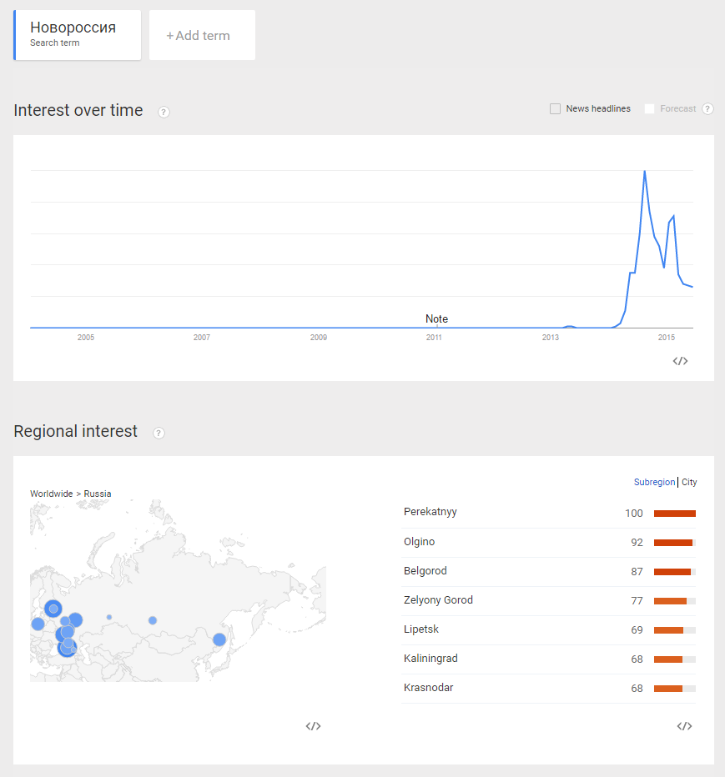Image resolution: width=725 pixels, height=777 pixels.
Task: Switch to the Subregion view
Action: coord(654,482)
